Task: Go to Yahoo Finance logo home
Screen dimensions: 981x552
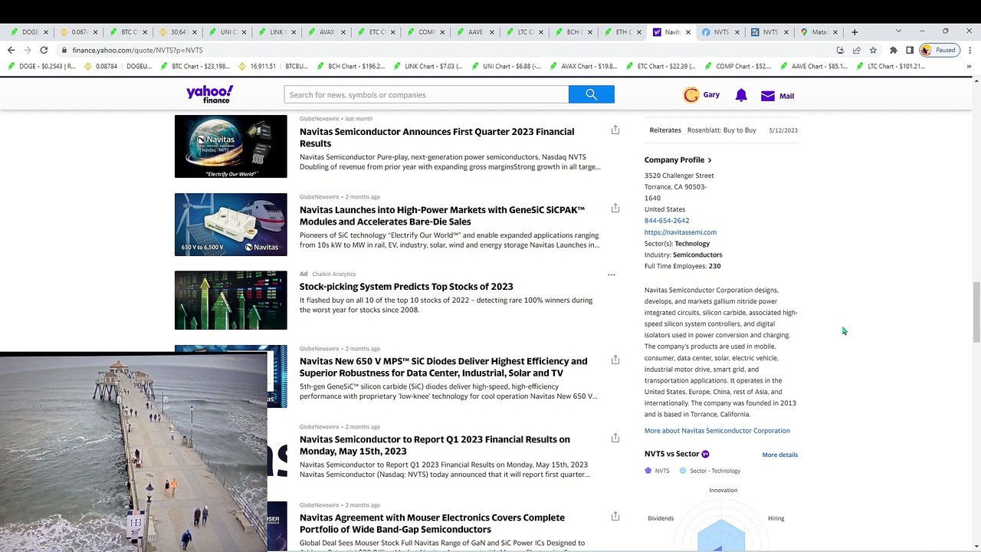Action: 209,94
